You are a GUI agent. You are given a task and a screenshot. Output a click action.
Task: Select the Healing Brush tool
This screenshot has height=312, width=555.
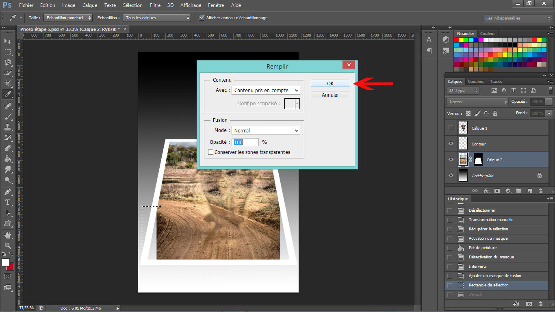click(x=8, y=106)
